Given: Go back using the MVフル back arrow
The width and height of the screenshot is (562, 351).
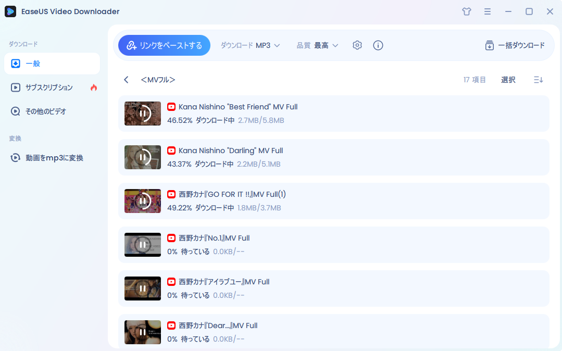Looking at the screenshot, I should pyautogui.click(x=126, y=80).
